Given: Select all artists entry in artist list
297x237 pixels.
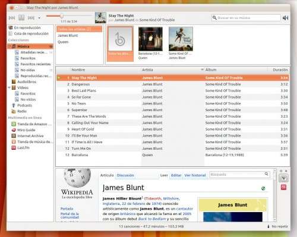Looking at the screenshot, I should (79, 29).
